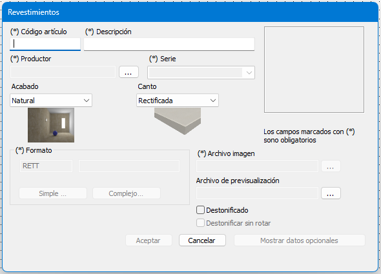Click the Complejo... format button

tap(127, 193)
